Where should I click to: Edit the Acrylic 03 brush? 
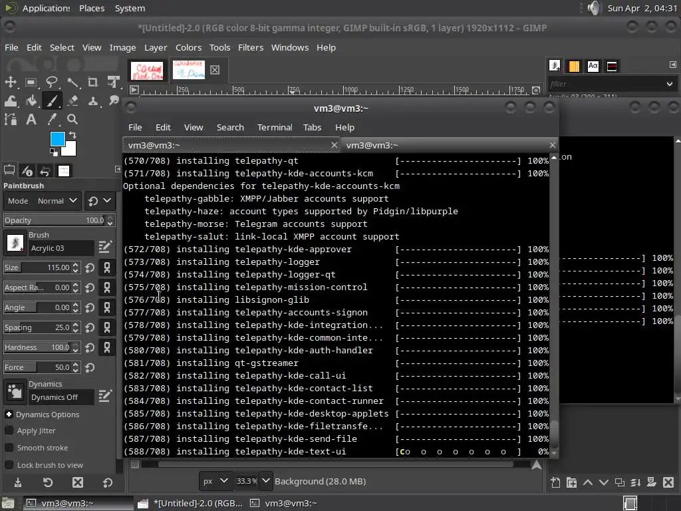105,247
